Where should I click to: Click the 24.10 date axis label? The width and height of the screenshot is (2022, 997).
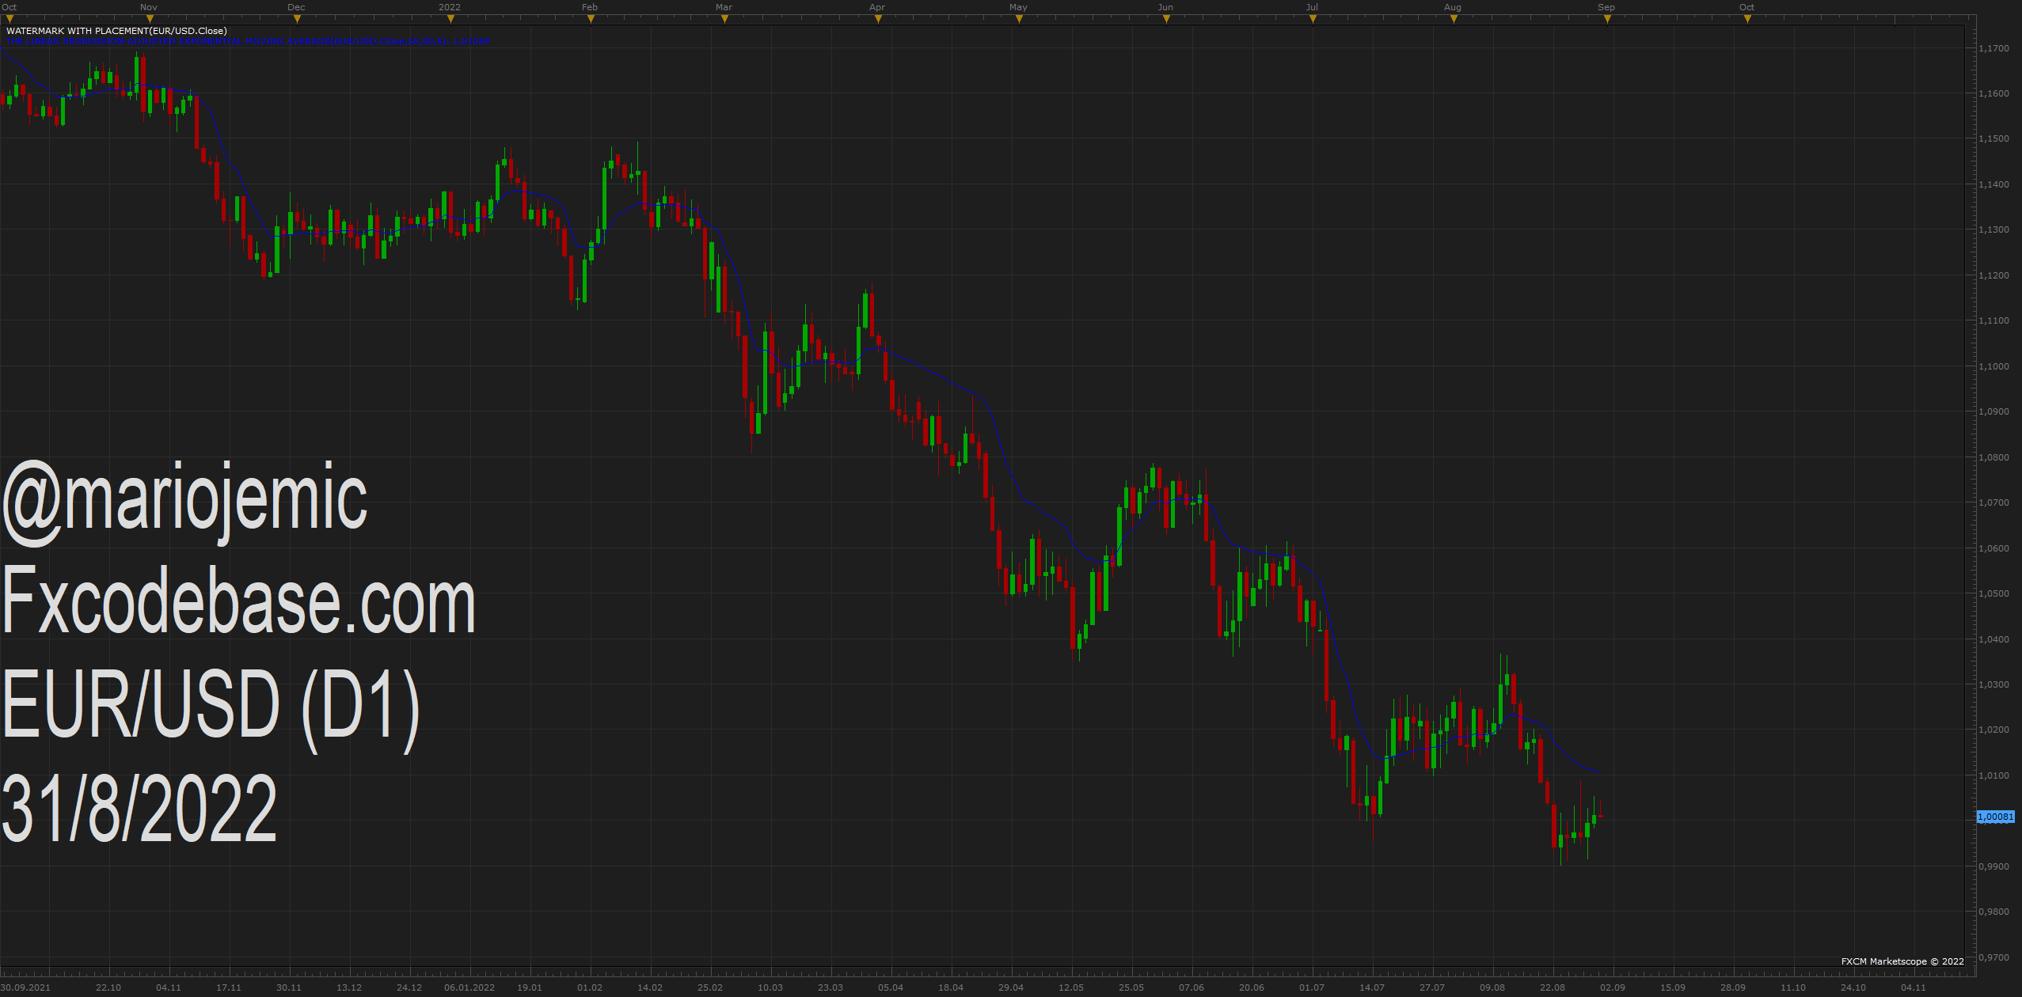(x=1853, y=988)
